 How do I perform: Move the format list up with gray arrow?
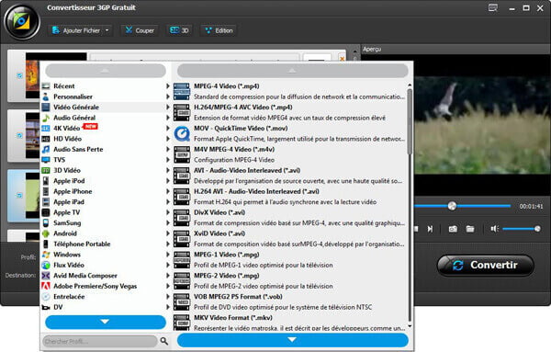292,71
